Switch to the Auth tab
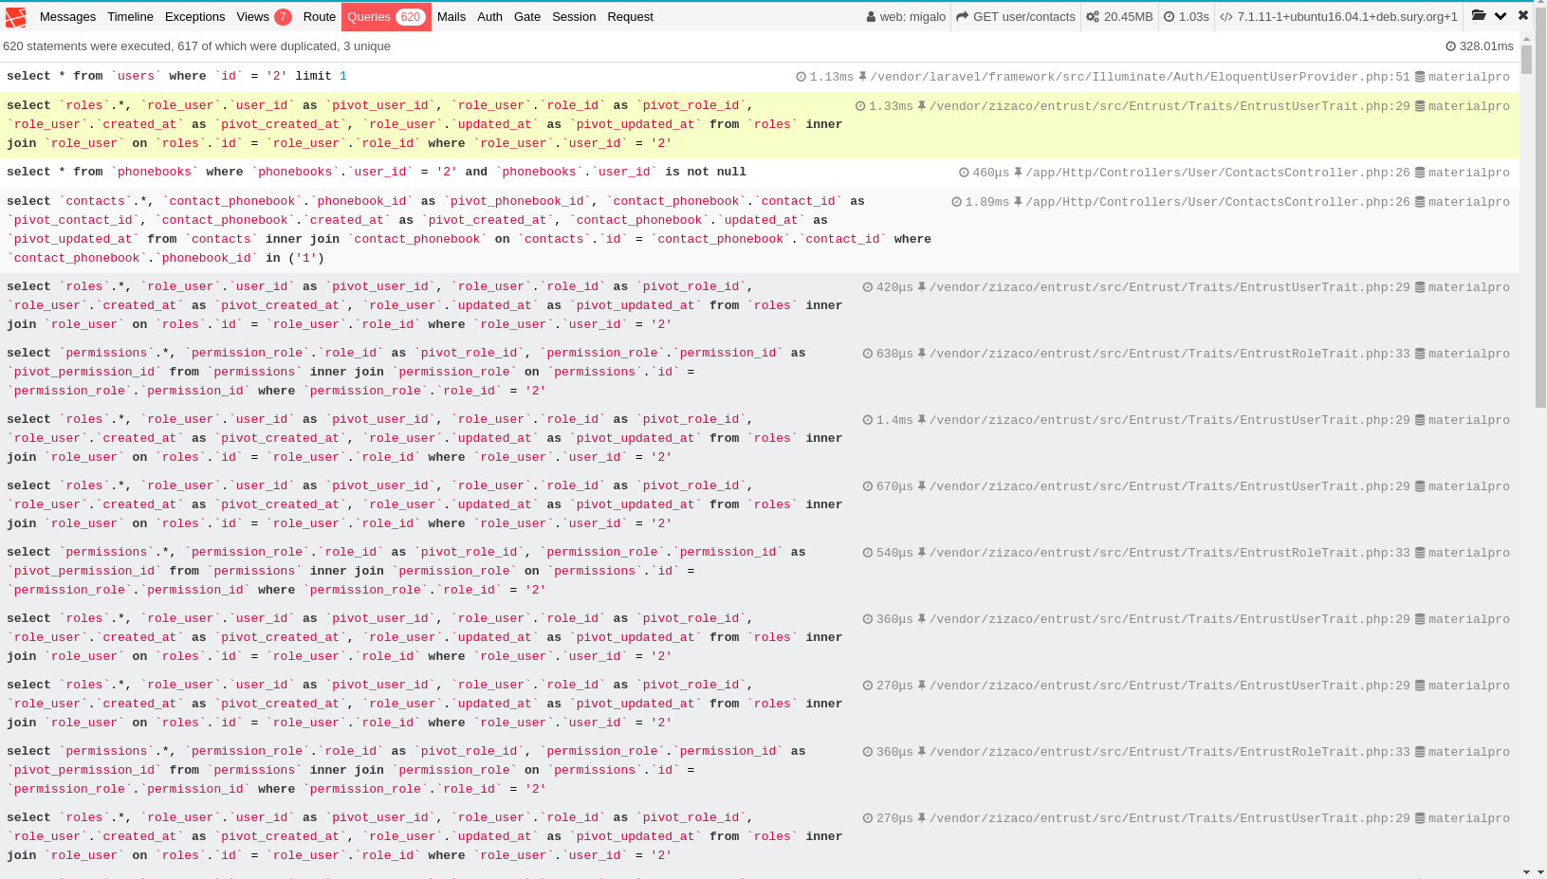Screen dimensions: 1547x879 (x=489, y=17)
